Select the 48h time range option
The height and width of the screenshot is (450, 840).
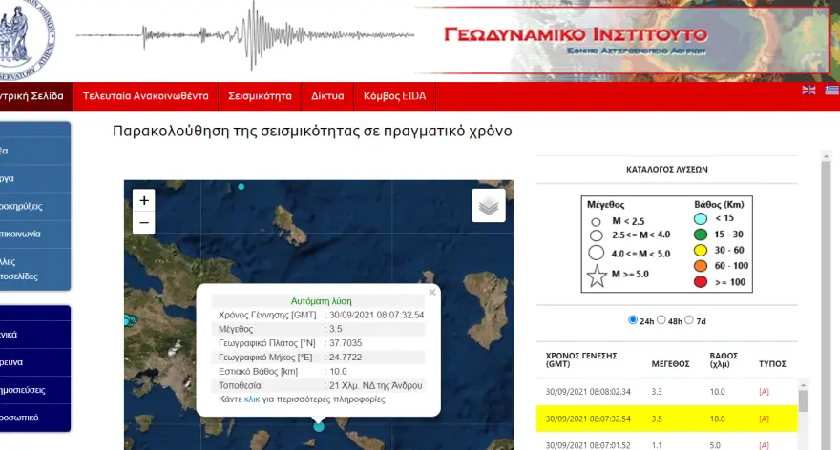coord(664,320)
